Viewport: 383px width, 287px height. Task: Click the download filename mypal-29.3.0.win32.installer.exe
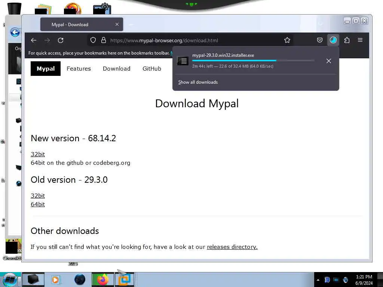coord(223,55)
